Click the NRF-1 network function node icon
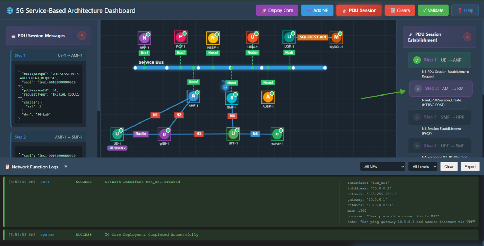This screenshot has width=484, height=246. pos(144,38)
